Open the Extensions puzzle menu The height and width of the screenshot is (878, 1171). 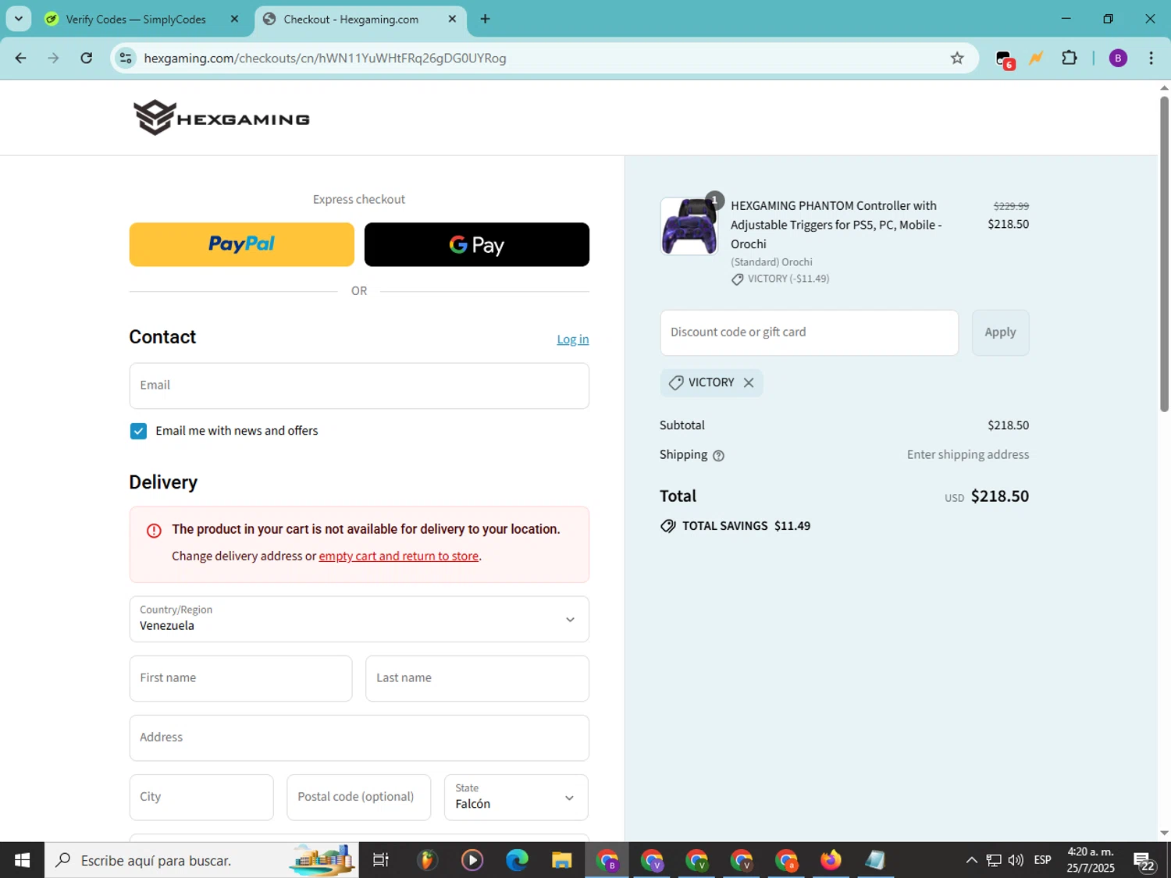pyautogui.click(x=1070, y=58)
